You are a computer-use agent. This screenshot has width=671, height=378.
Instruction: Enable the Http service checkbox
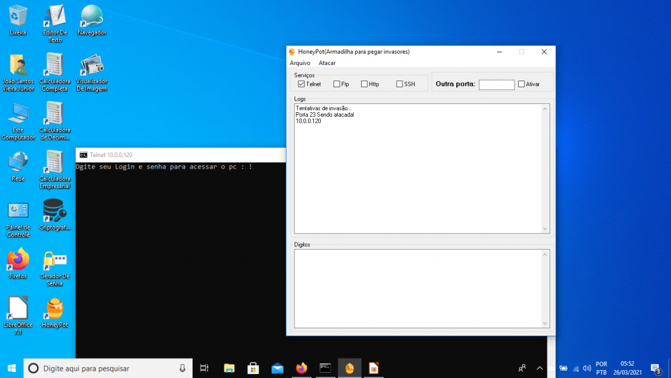coord(364,84)
